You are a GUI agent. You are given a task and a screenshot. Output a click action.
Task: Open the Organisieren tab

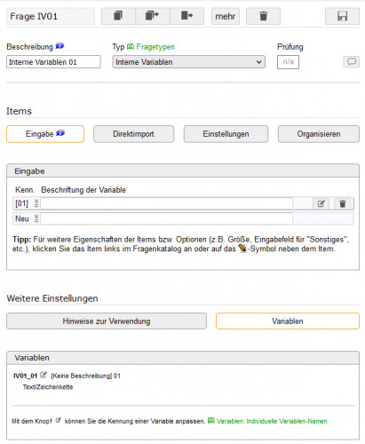tap(319, 134)
